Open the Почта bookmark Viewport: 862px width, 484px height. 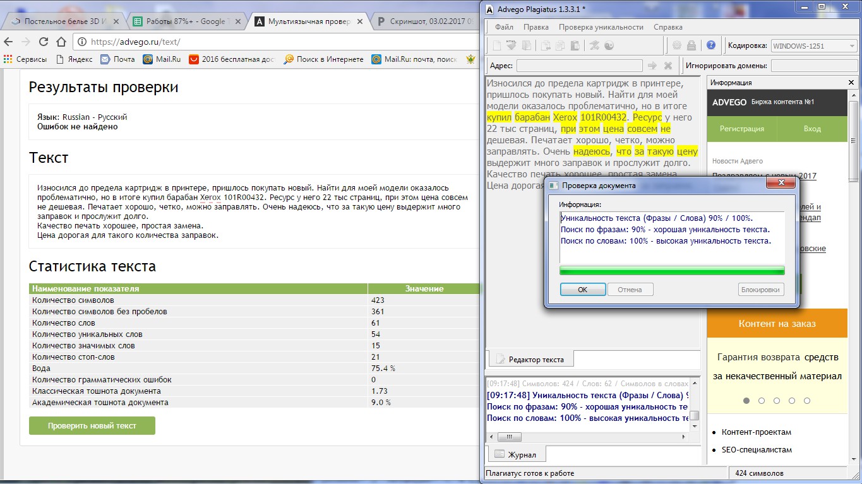(118, 59)
